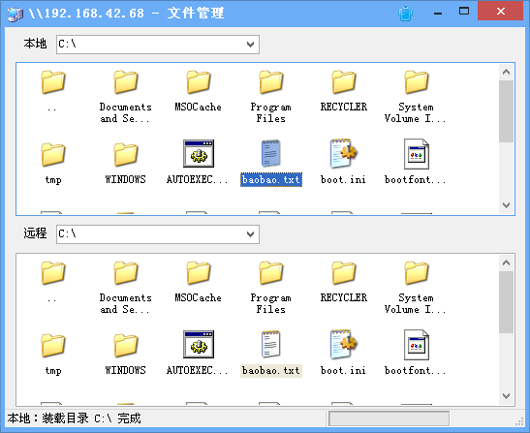Select local RECYCLER folder

point(343,82)
